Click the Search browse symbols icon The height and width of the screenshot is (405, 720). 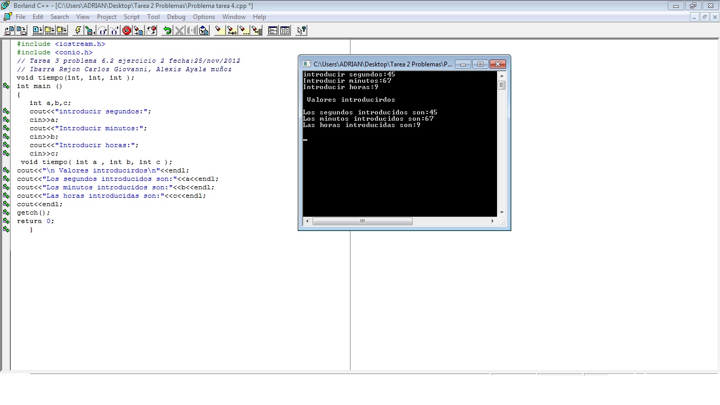coord(258,30)
